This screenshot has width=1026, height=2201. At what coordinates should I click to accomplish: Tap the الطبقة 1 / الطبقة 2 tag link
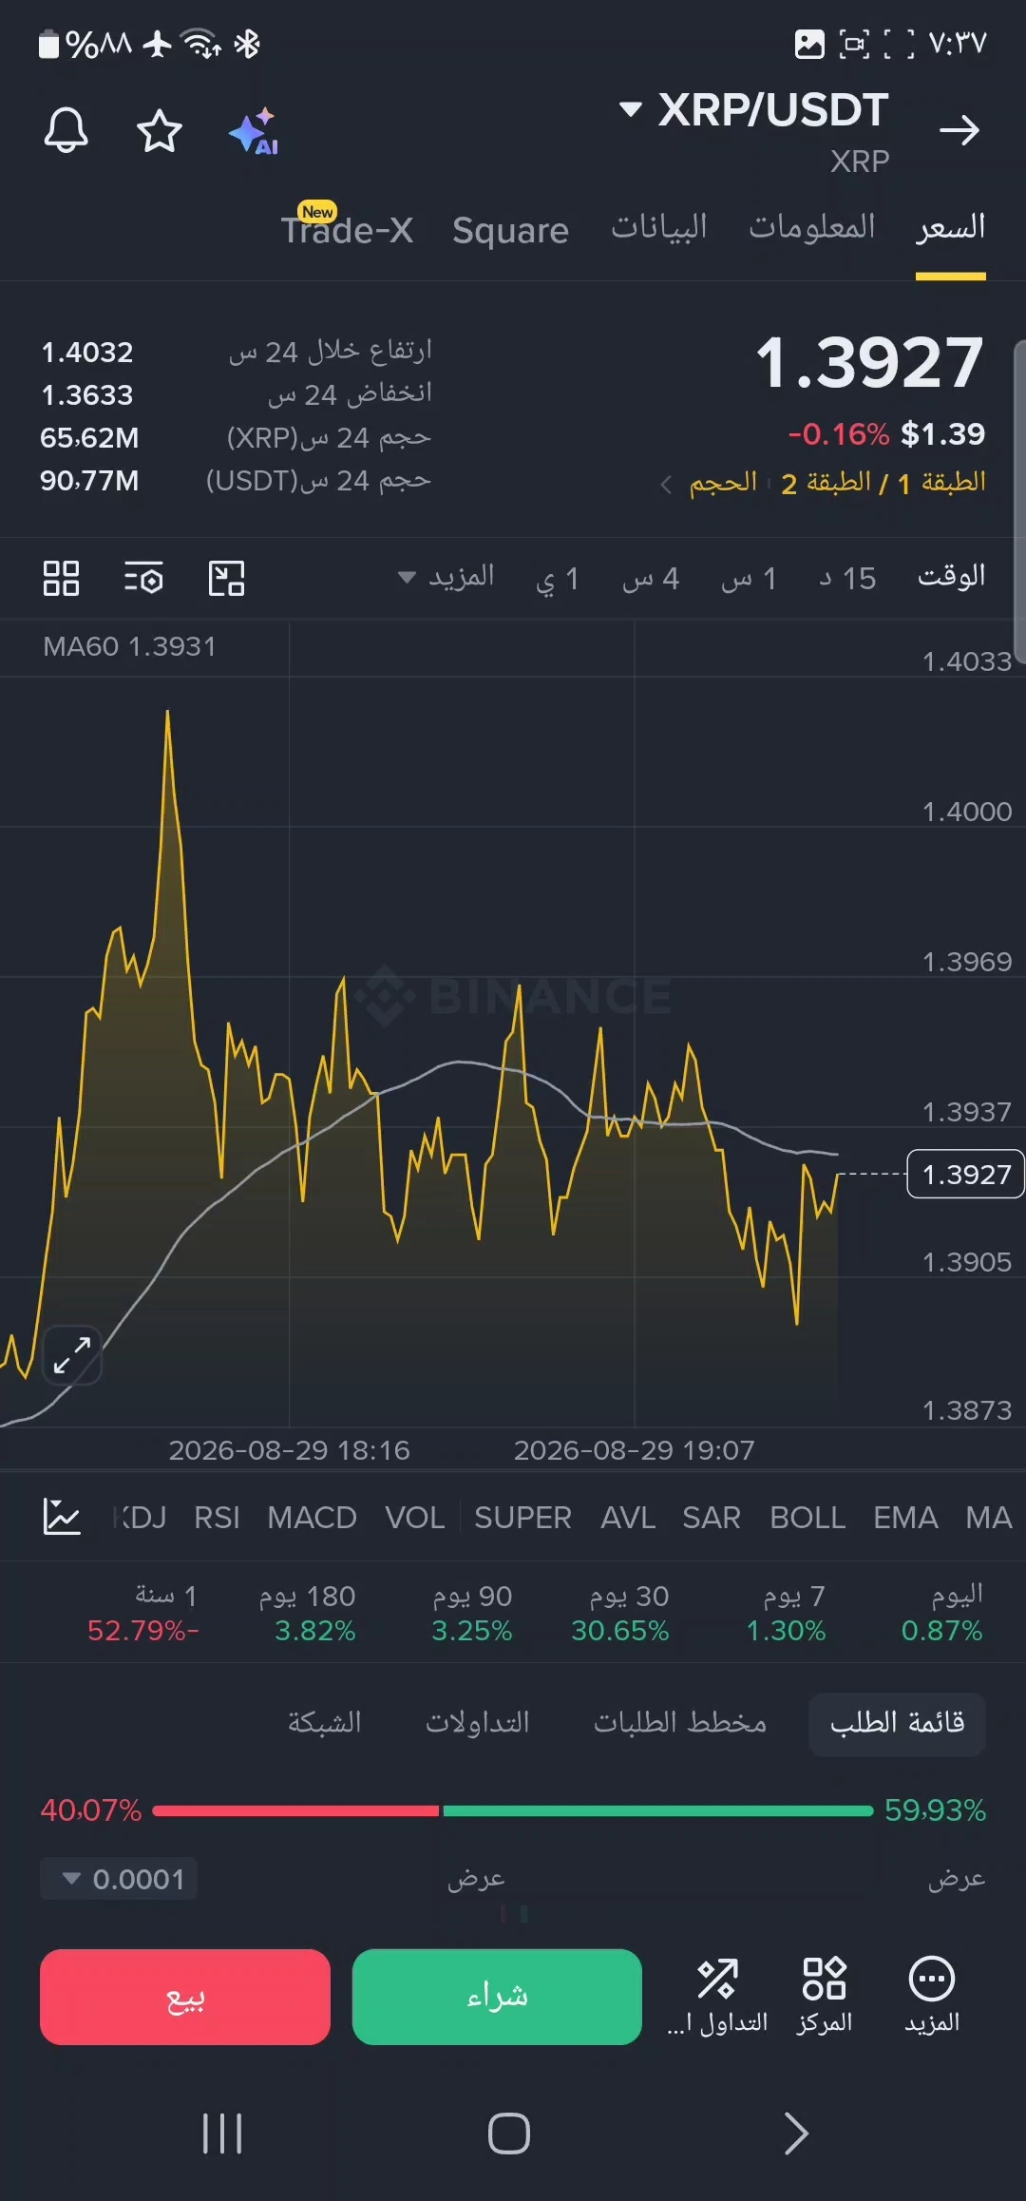coord(883,484)
